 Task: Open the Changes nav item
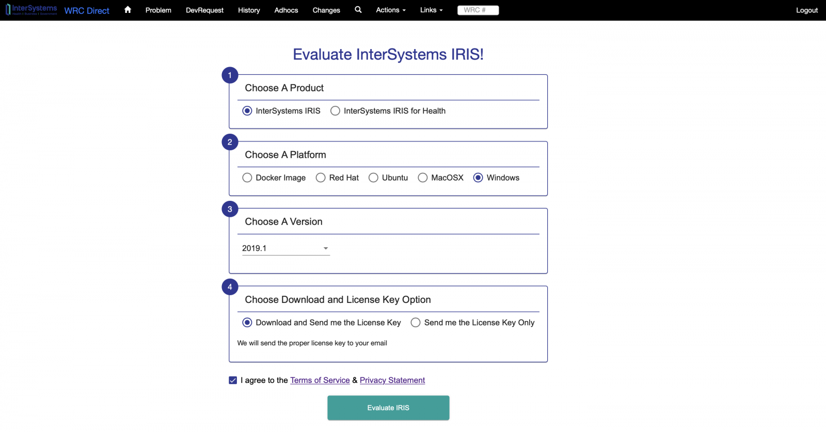tap(326, 10)
